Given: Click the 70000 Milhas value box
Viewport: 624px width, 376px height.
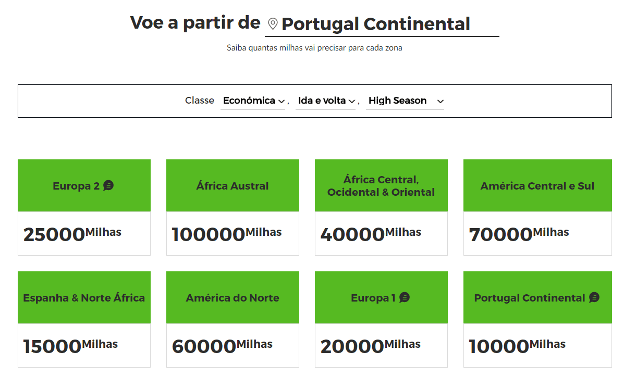Looking at the screenshot, I should (x=537, y=233).
